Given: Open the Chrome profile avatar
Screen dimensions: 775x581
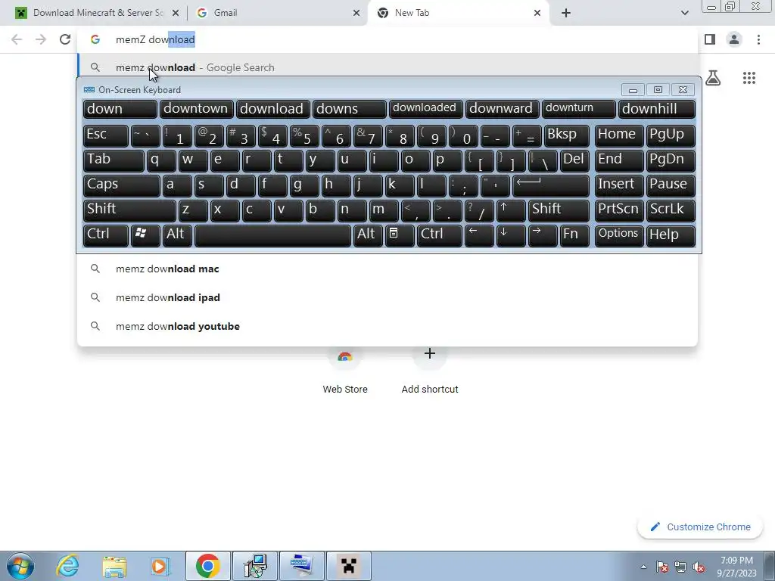Looking at the screenshot, I should pos(734,39).
